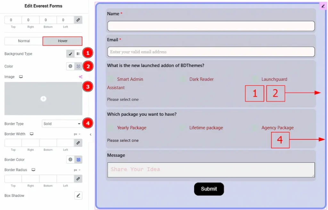Open the Border Color swatch picker
Viewport: 328px width, 210px height.
click(x=78, y=159)
